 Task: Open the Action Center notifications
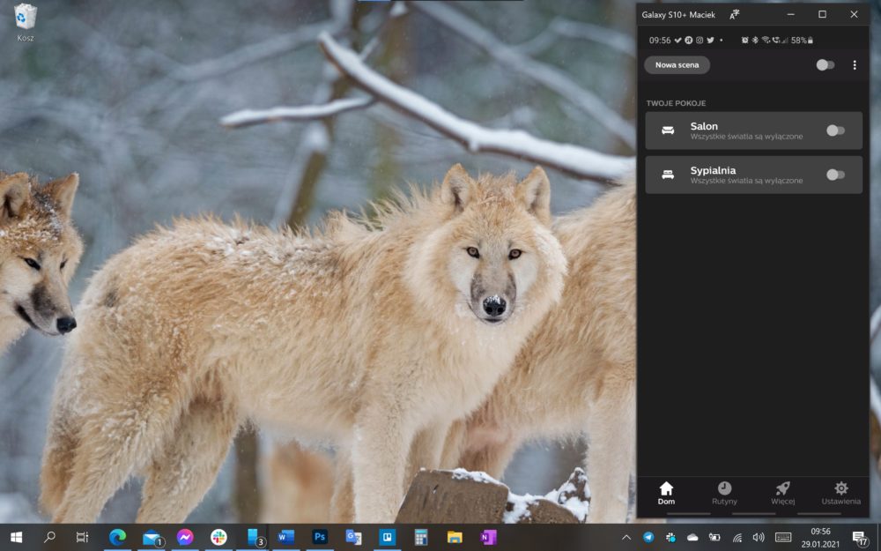(x=860, y=538)
